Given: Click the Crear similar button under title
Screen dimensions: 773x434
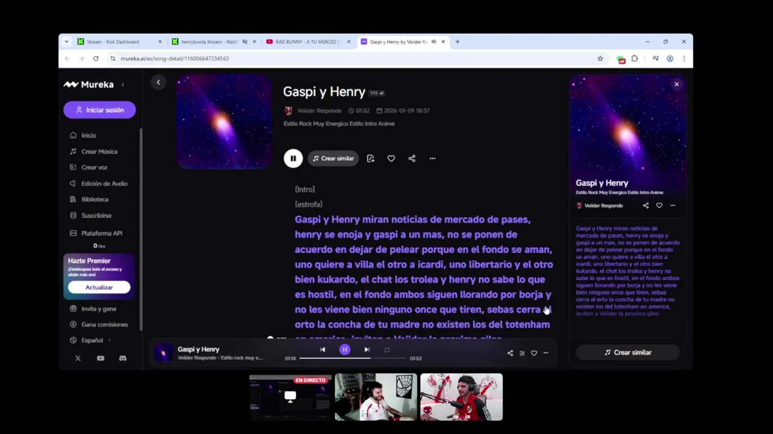Looking at the screenshot, I should coord(333,159).
